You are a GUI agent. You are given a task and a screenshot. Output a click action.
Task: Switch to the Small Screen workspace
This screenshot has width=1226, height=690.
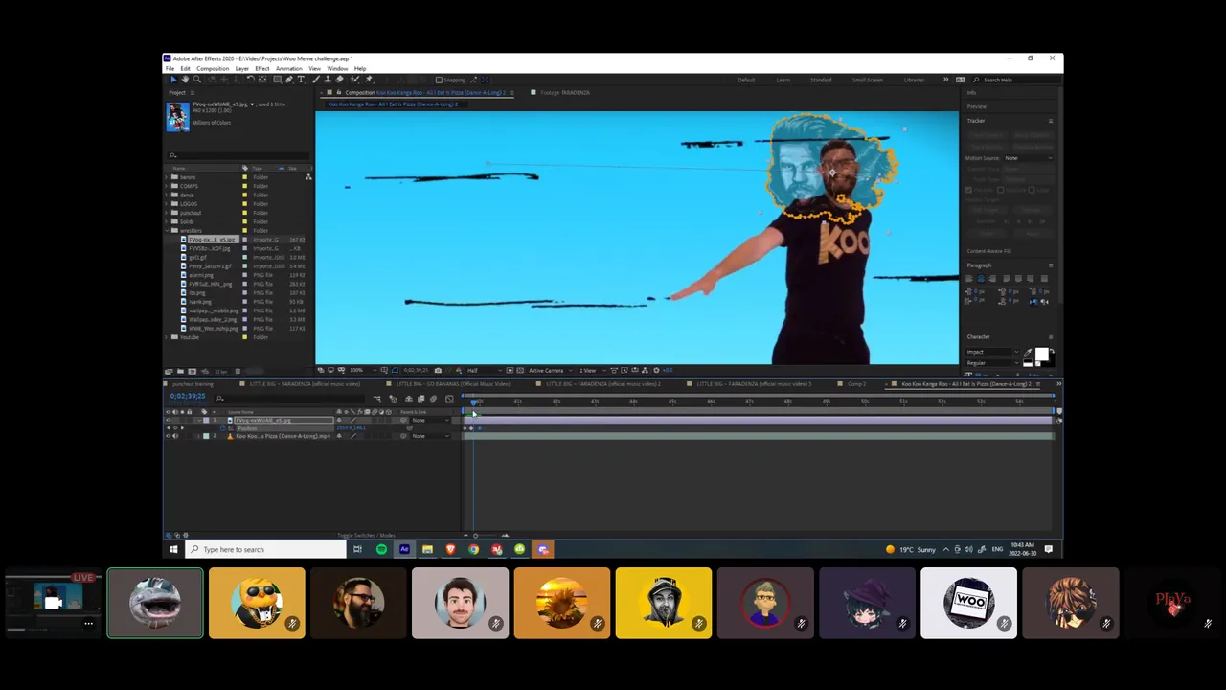point(868,80)
